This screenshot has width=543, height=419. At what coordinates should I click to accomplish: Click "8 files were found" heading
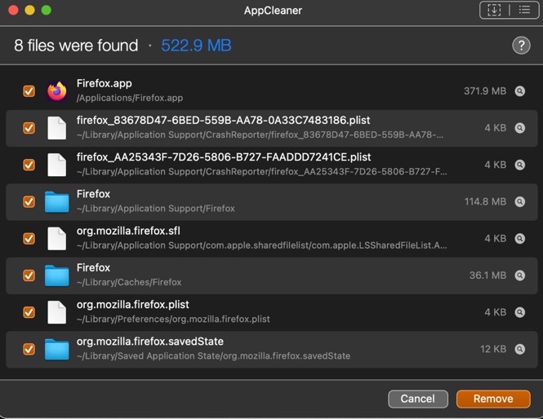pos(76,46)
